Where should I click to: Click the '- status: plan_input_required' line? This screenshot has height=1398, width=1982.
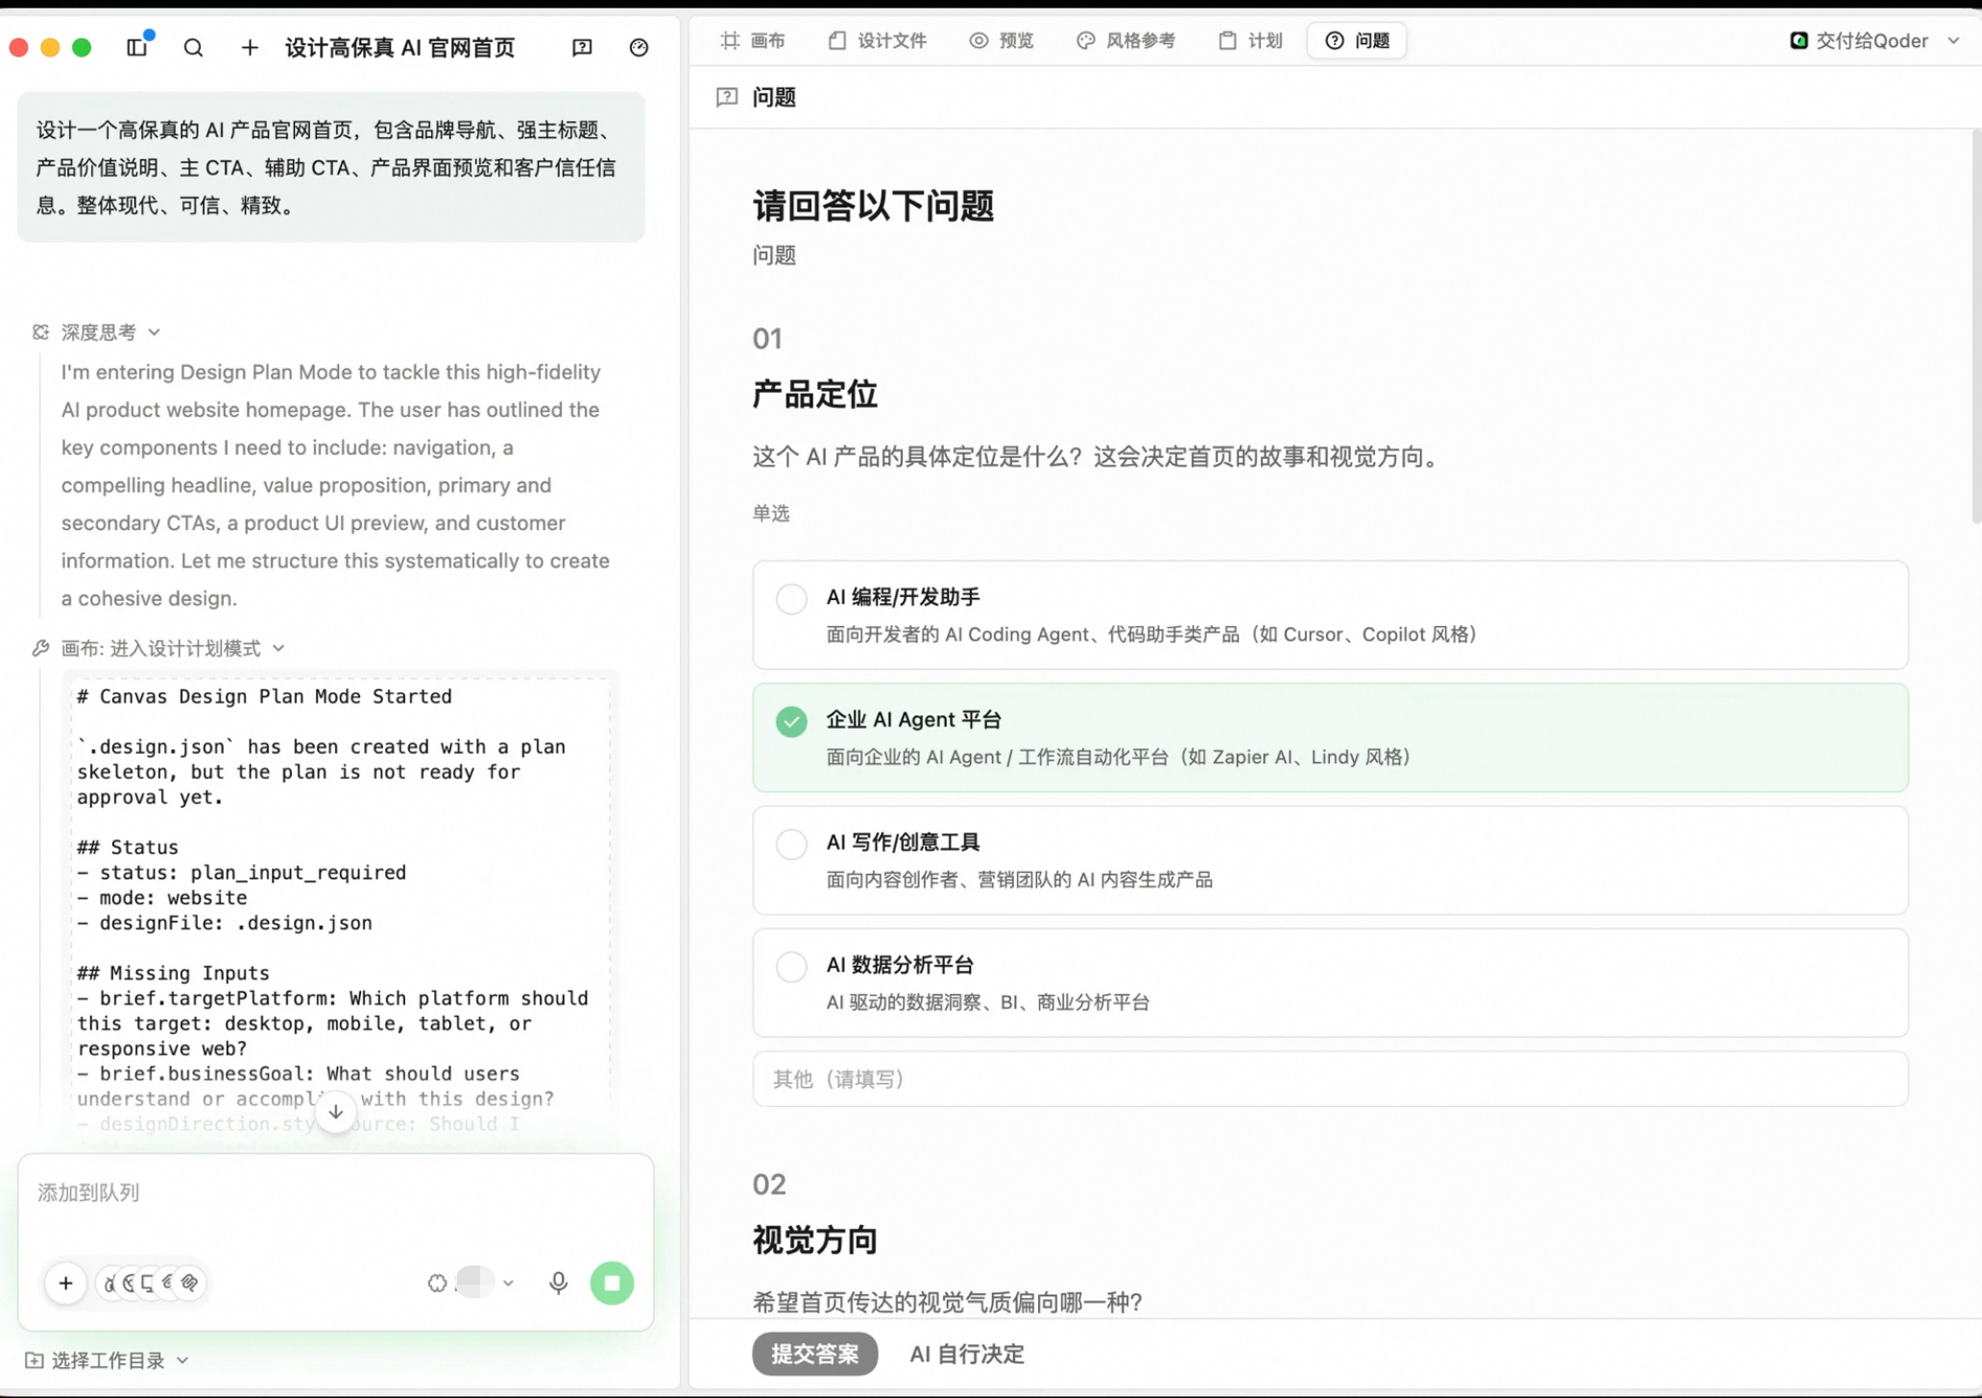242,873
